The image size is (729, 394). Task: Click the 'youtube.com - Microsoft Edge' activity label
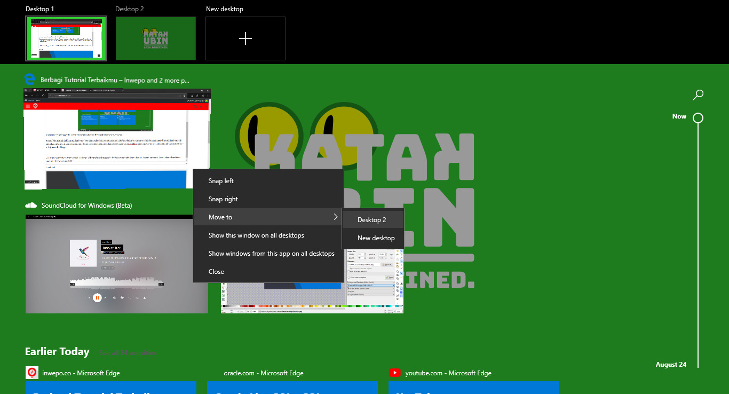pyautogui.click(x=448, y=373)
